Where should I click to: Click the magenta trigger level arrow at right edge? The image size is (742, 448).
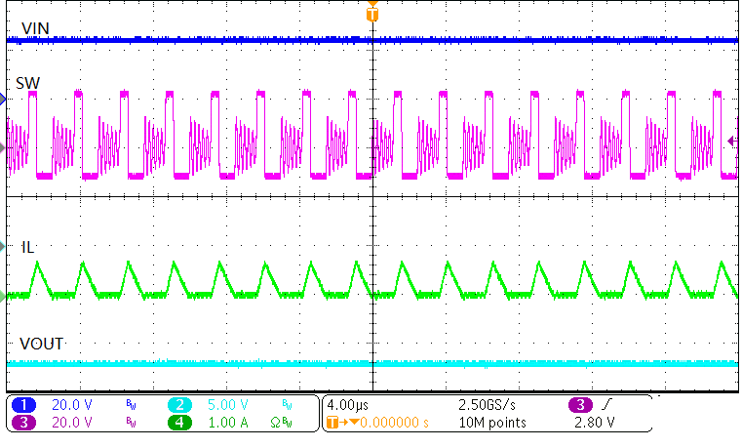pyautogui.click(x=732, y=141)
